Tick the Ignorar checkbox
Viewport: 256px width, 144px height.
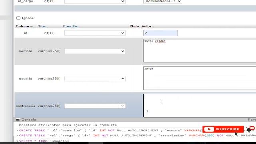[18, 18]
